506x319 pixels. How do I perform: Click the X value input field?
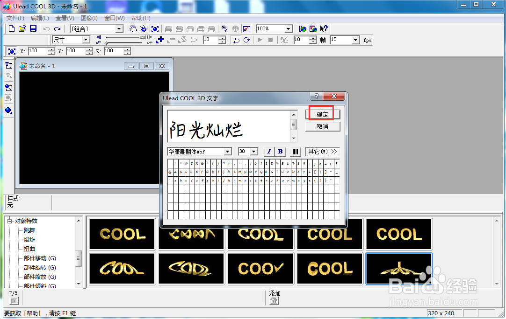click(38, 51)
